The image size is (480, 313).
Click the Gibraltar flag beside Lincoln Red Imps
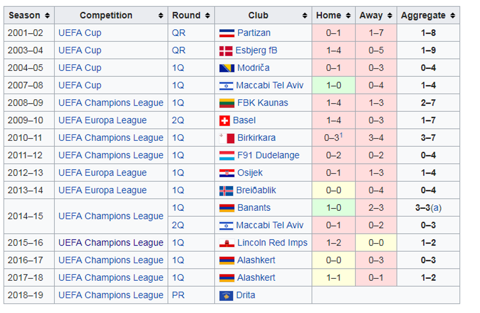point(227,243)
